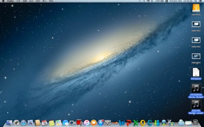Viewport: 204px width, 127px height.
Task: Open the Finder menu in menu bar
Action: point(10,1)
